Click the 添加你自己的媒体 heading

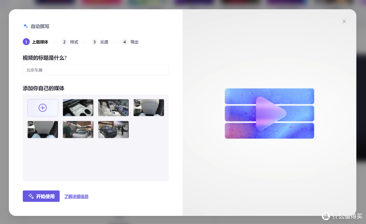(x=43, y=88)
